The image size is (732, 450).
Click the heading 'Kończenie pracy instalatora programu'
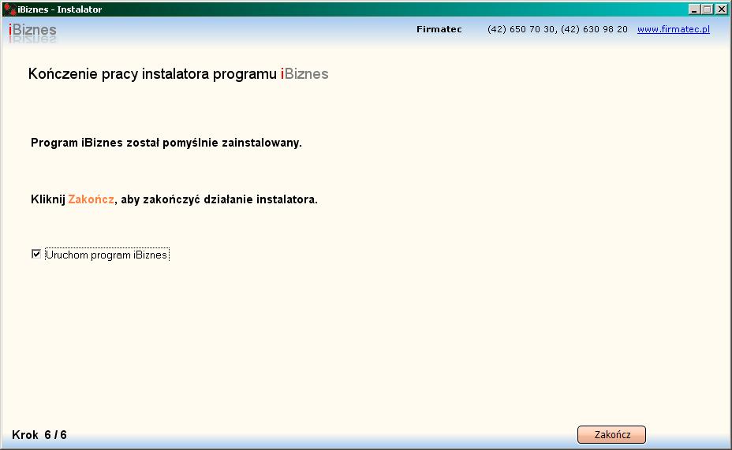pos(152,73)
